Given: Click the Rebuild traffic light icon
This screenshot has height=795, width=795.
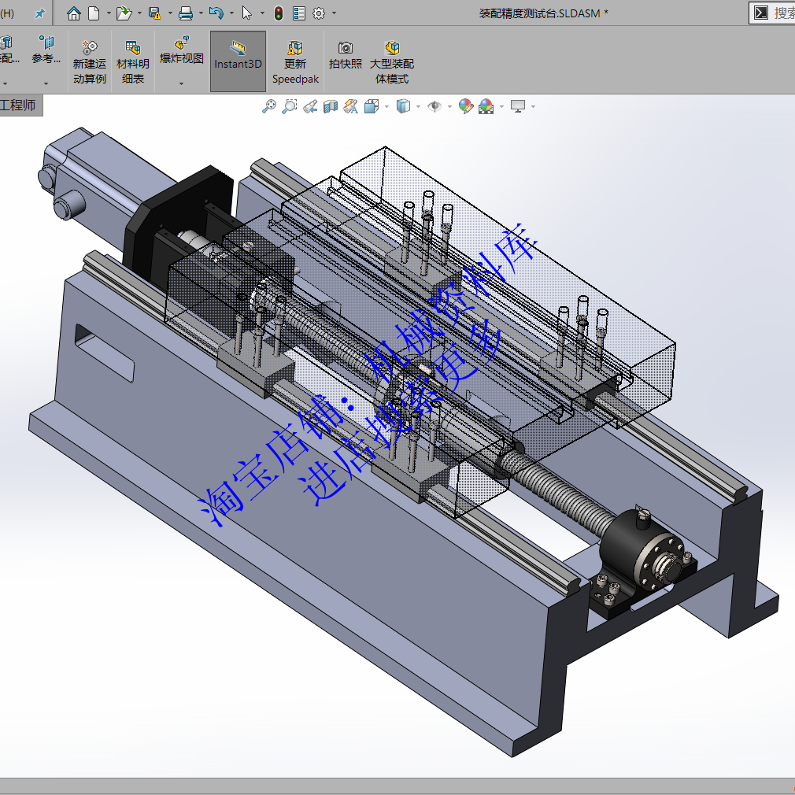Looking at the screenshot, I should click(x=279, y=13).
